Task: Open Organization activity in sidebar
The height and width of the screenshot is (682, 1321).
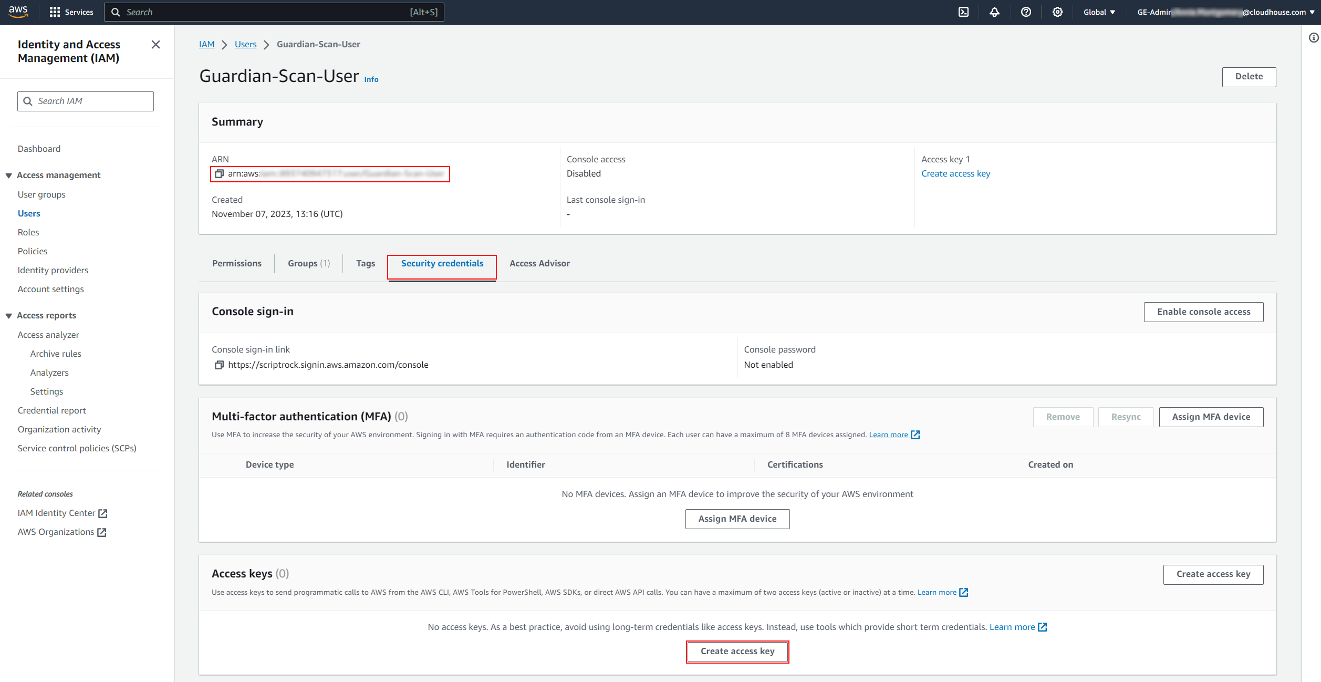Action: pos(59,429)
